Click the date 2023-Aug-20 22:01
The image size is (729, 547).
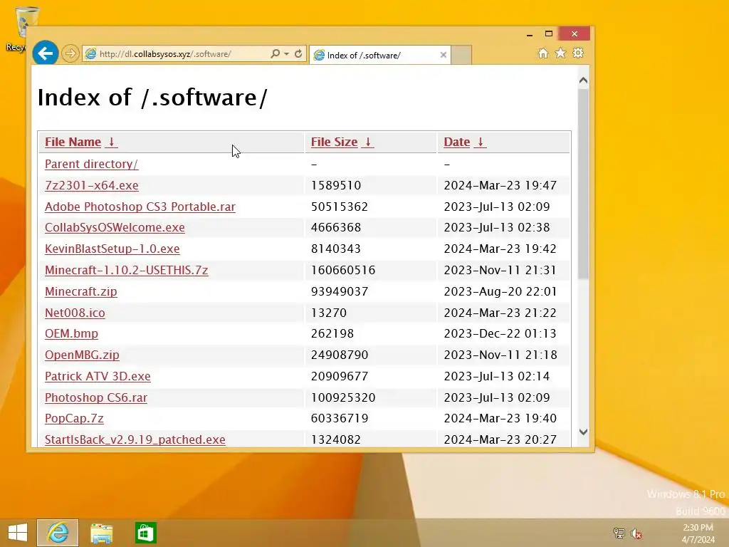pos(500,291)
